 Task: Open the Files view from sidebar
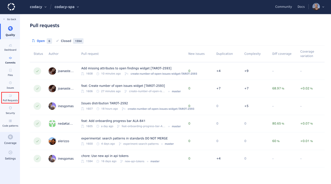[x=10, y=73]
